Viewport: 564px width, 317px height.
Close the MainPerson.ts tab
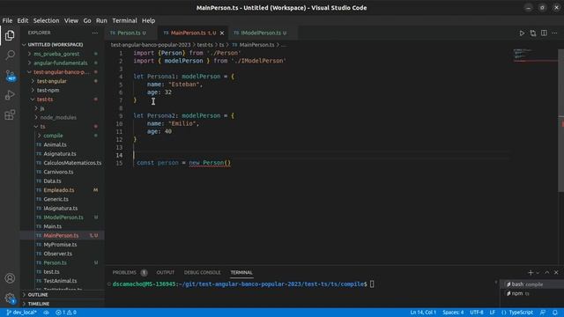pos(222,33)
